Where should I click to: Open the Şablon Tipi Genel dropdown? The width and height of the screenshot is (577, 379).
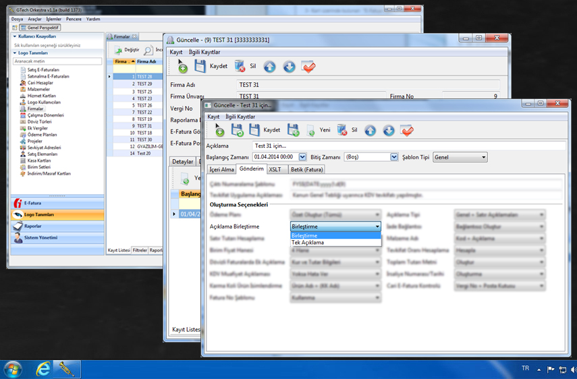460,157
